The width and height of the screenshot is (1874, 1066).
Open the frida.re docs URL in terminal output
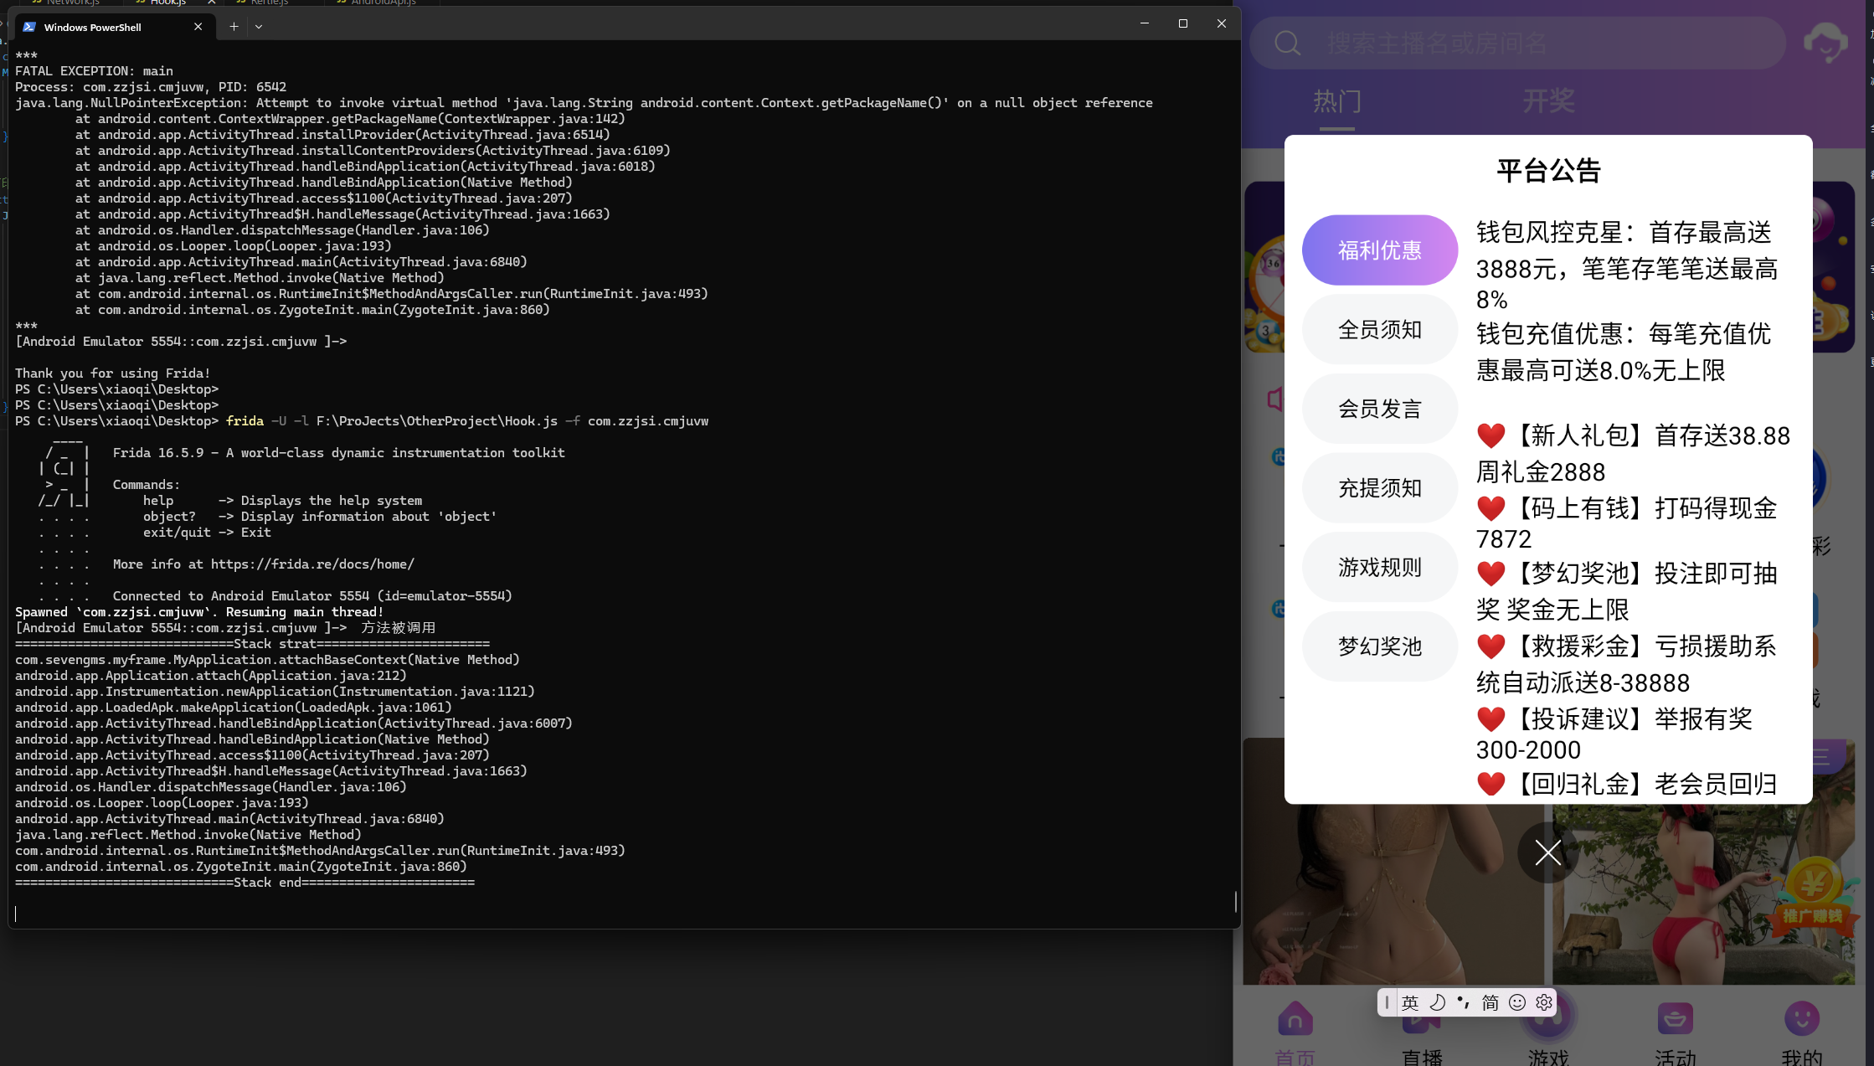(312, 564)
